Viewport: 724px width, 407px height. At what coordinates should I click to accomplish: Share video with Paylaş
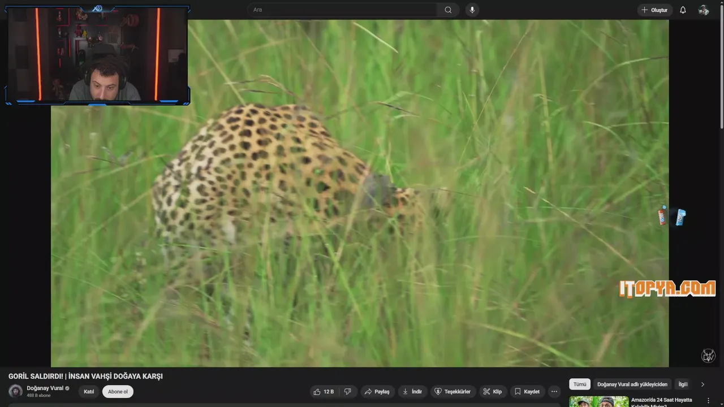point(377,392)
